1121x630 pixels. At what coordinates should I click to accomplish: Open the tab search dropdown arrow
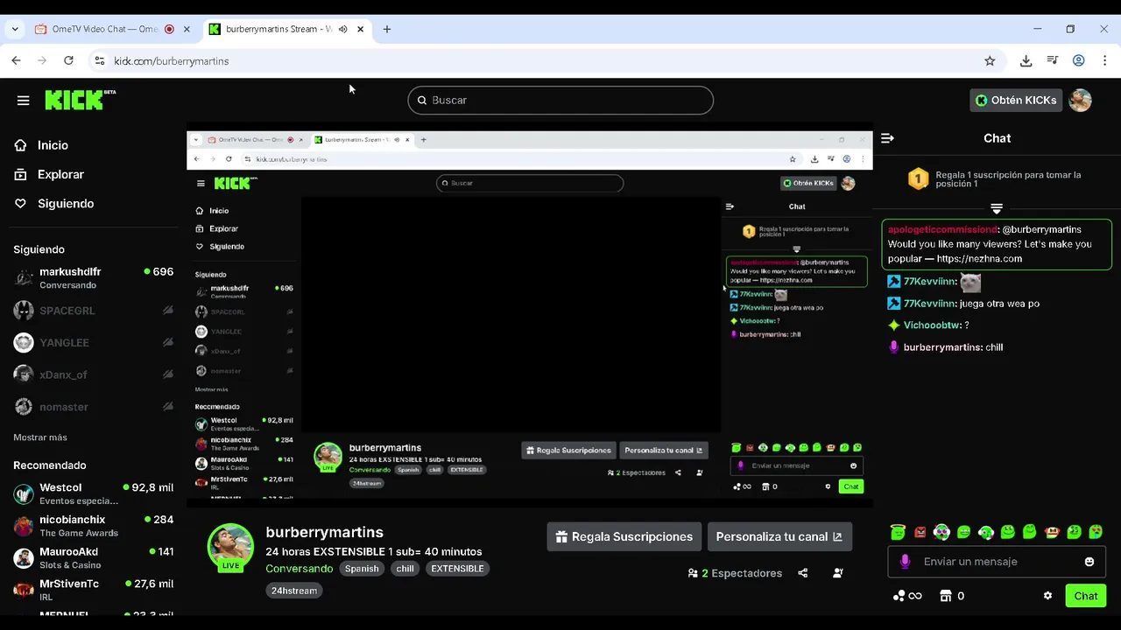(15, 29)
